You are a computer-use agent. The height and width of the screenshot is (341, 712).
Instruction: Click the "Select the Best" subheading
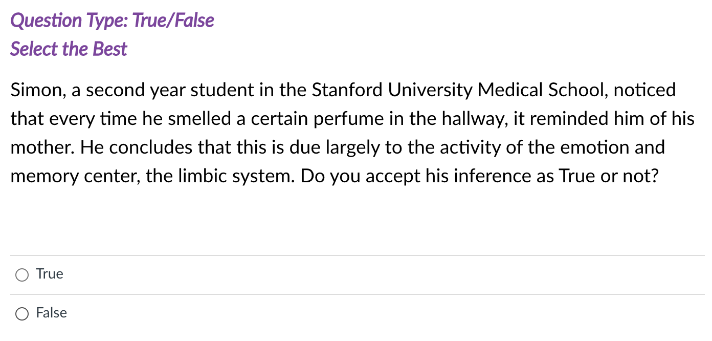[x=69, y=50]
